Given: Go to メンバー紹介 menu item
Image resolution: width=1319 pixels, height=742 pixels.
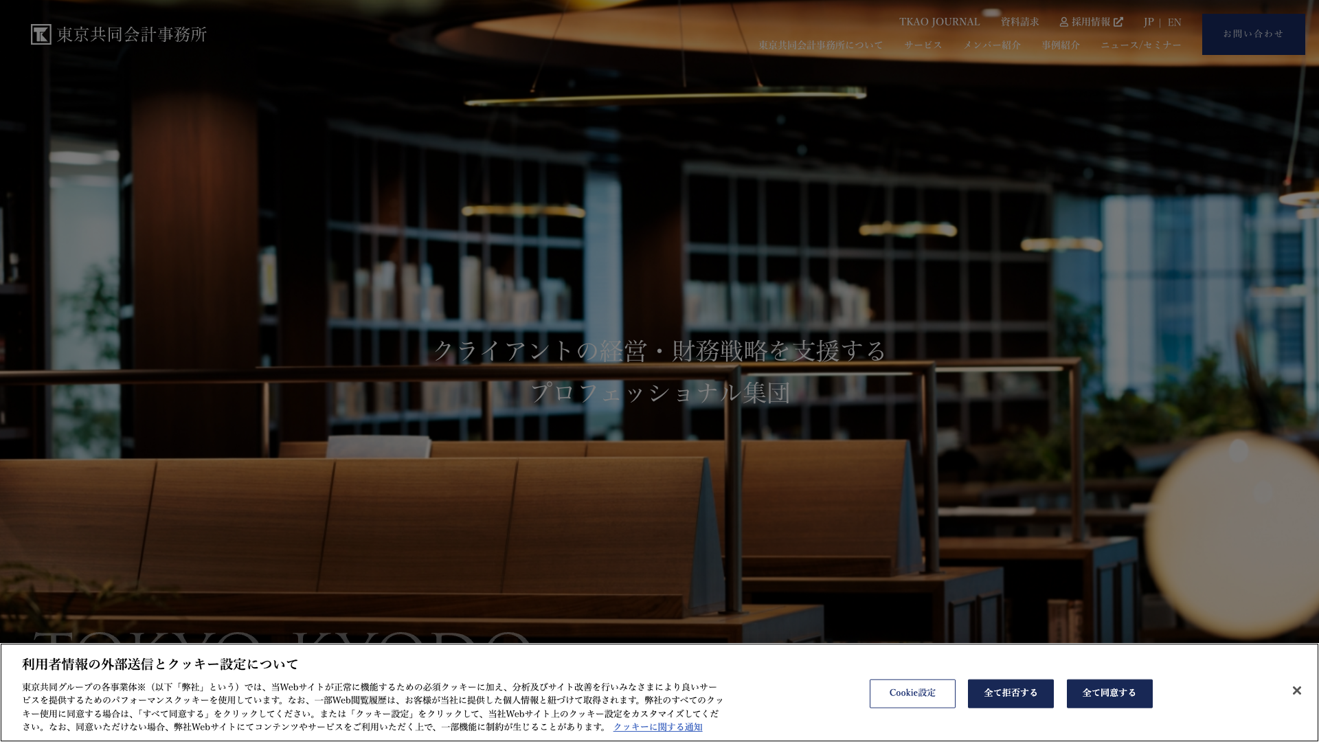Looking at the screenshot, I should (991, 45).
